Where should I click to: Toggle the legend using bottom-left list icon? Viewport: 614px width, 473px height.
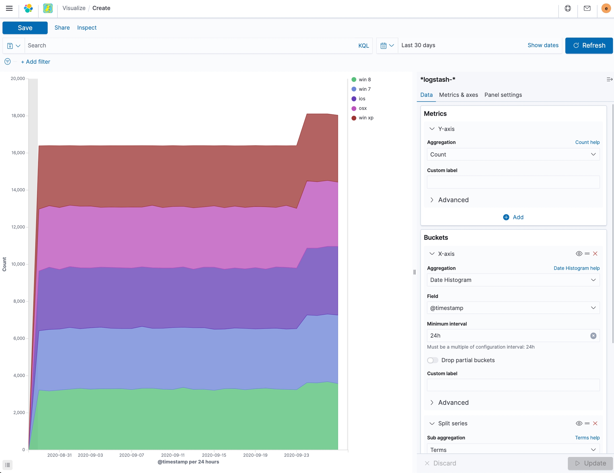(x=7, y=465)
